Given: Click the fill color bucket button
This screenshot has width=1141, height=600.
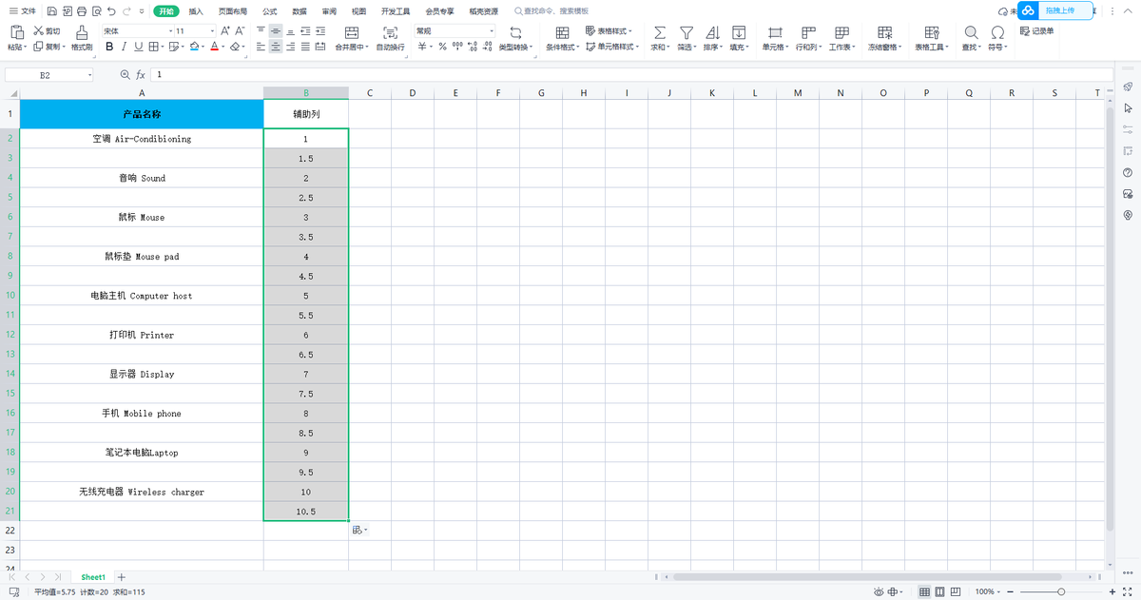Looking at the screenshot, I should pos(194,46).
